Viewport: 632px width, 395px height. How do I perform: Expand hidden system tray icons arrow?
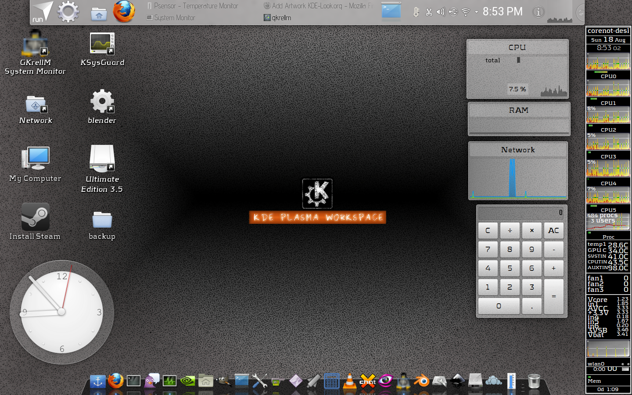coord(476,12)
